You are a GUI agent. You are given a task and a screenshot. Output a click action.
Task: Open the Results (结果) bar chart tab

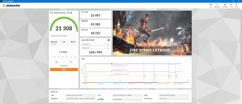pyautogui.click(x=231, y=5)
